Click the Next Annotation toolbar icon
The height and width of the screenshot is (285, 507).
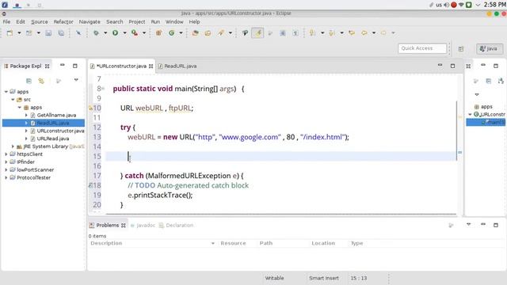click(x=312, y=33)
